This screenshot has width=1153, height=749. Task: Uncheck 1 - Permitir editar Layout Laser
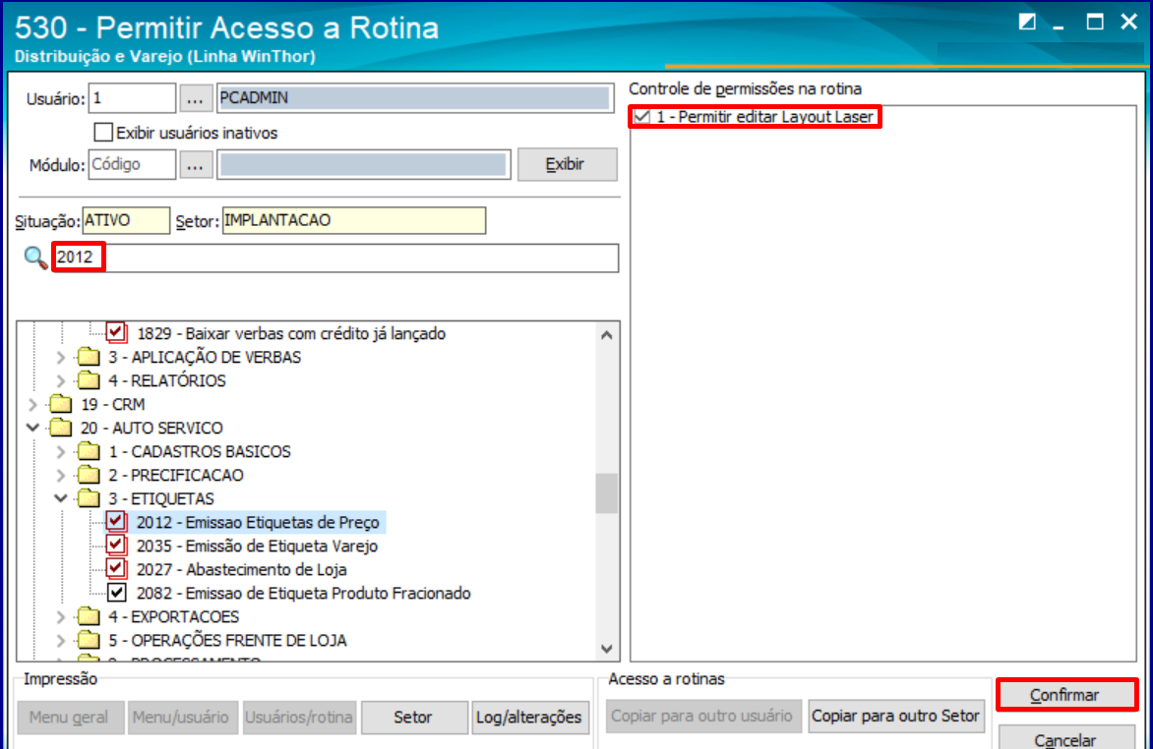click(x=642, y=116)
